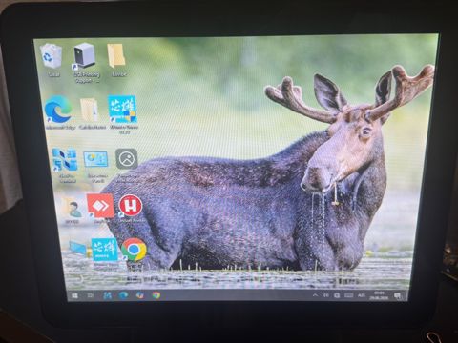The image size is (458, 343).
Task: Open the computer tower shortcut icon
Action: pyautogui.click(x=84, y=56)
